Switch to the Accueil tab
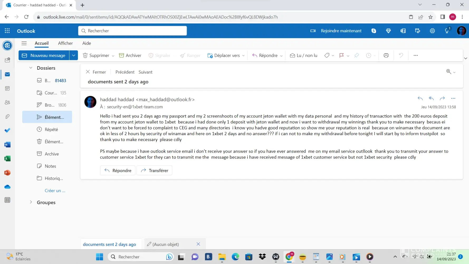 [x=42, y=43]
